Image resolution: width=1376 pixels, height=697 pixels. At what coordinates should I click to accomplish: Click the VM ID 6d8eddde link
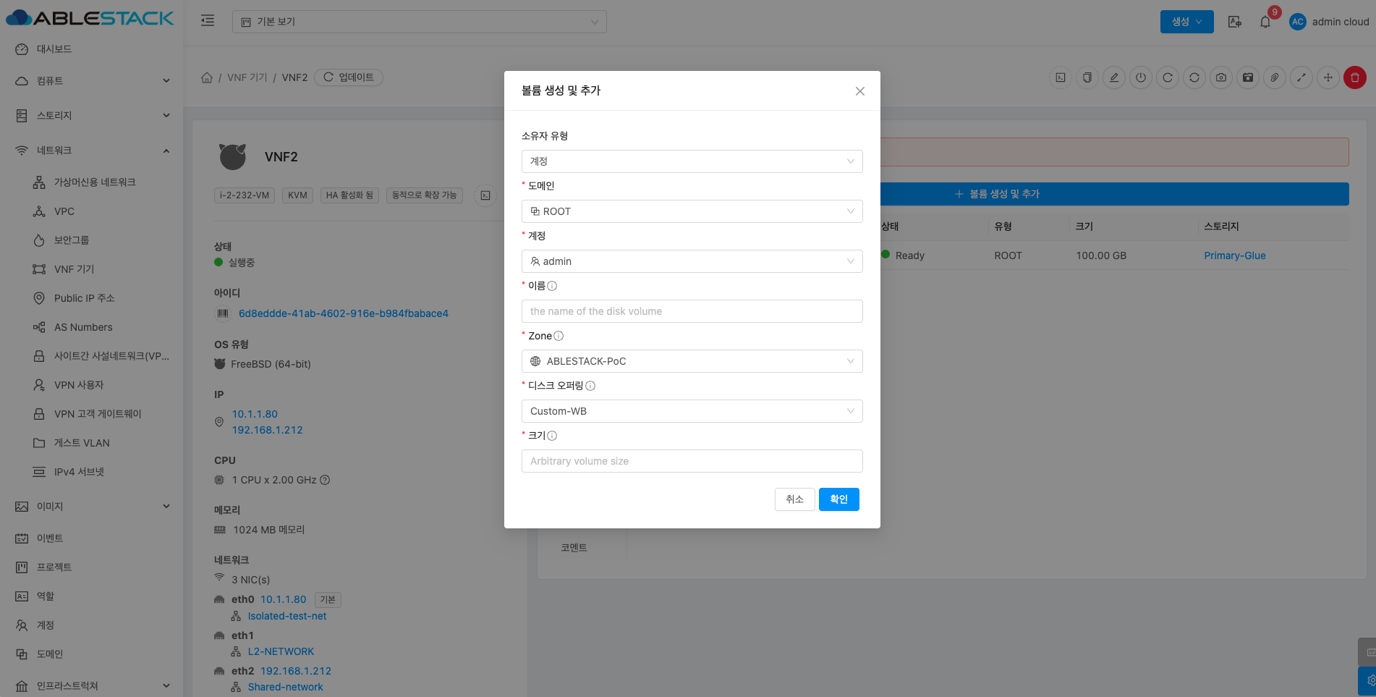click(344, 313)
